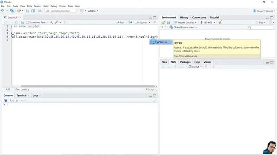This screenshot has height=156, width=277.
Task: Click the document outline icon
Action: tap(155, 22)
